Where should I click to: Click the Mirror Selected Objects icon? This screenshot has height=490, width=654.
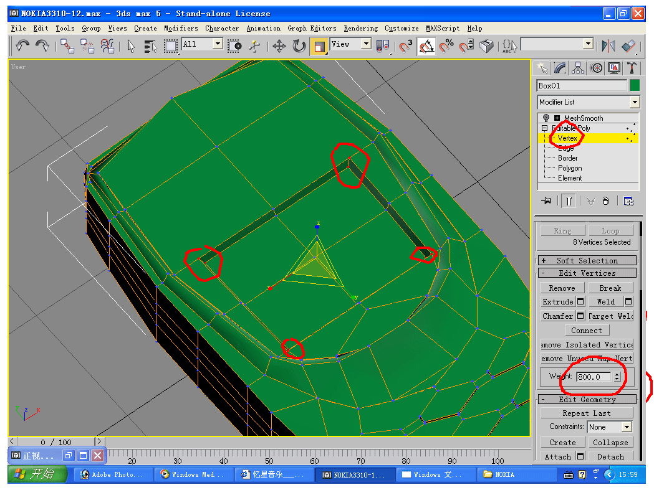click(x=608, y=45)
